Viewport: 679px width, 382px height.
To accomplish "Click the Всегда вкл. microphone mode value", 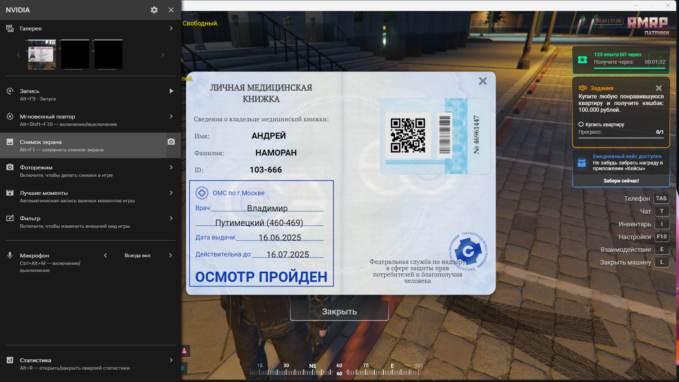I will click(x=138, y=255).
